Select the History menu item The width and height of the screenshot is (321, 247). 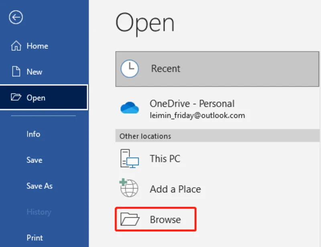pos(39,212)
